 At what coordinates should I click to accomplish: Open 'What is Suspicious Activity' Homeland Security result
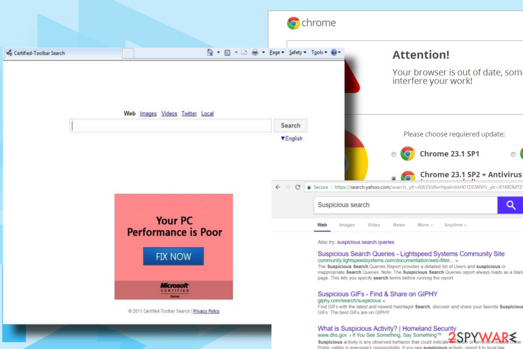click(x=386, y=329)
